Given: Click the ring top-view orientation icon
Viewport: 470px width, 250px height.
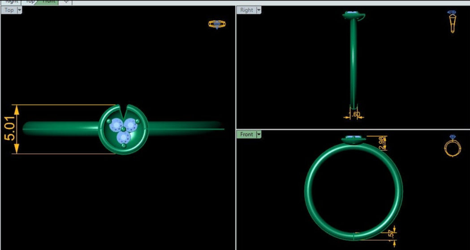Looking at the screenshot, I should [217, 24].
